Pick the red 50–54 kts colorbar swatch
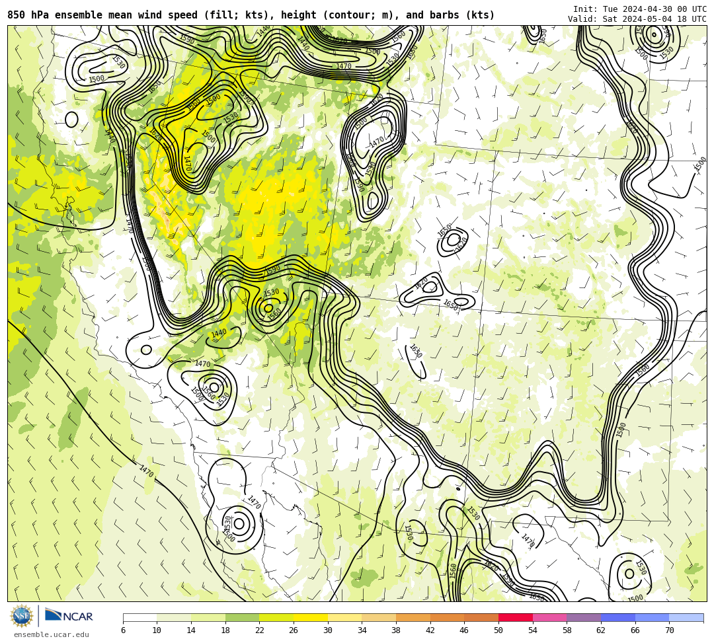714x643 pixels. click(516, 617)
